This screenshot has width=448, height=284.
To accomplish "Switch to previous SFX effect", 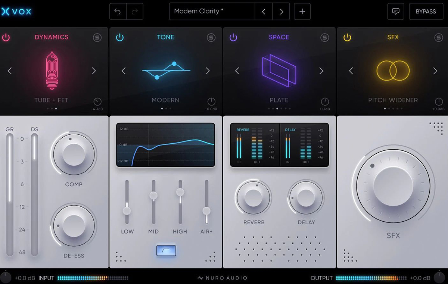I will (351, 71).
